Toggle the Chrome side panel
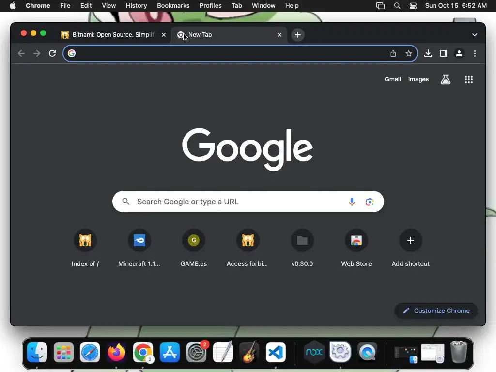Viewport: 496px width, 372px height. tap(444, 53)
